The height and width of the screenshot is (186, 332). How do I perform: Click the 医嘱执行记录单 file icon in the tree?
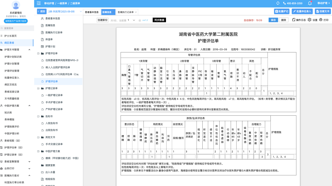point(42,33)
